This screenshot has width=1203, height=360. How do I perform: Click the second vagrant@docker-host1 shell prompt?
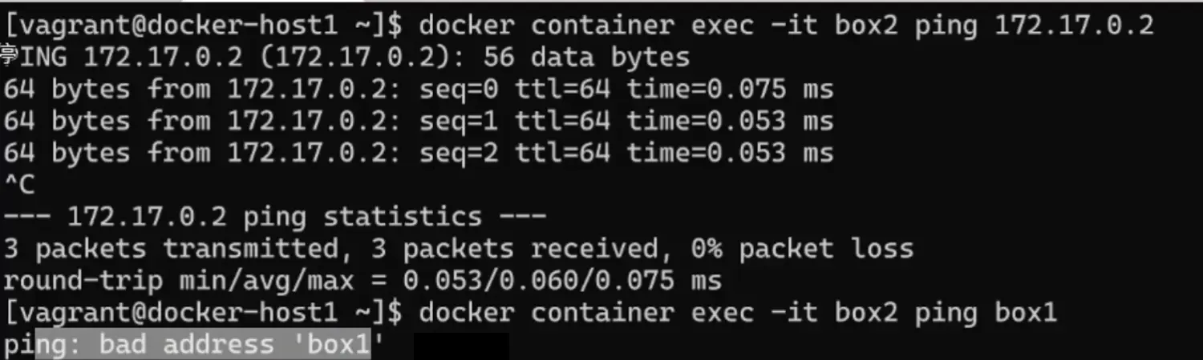(x=202, y=313)
